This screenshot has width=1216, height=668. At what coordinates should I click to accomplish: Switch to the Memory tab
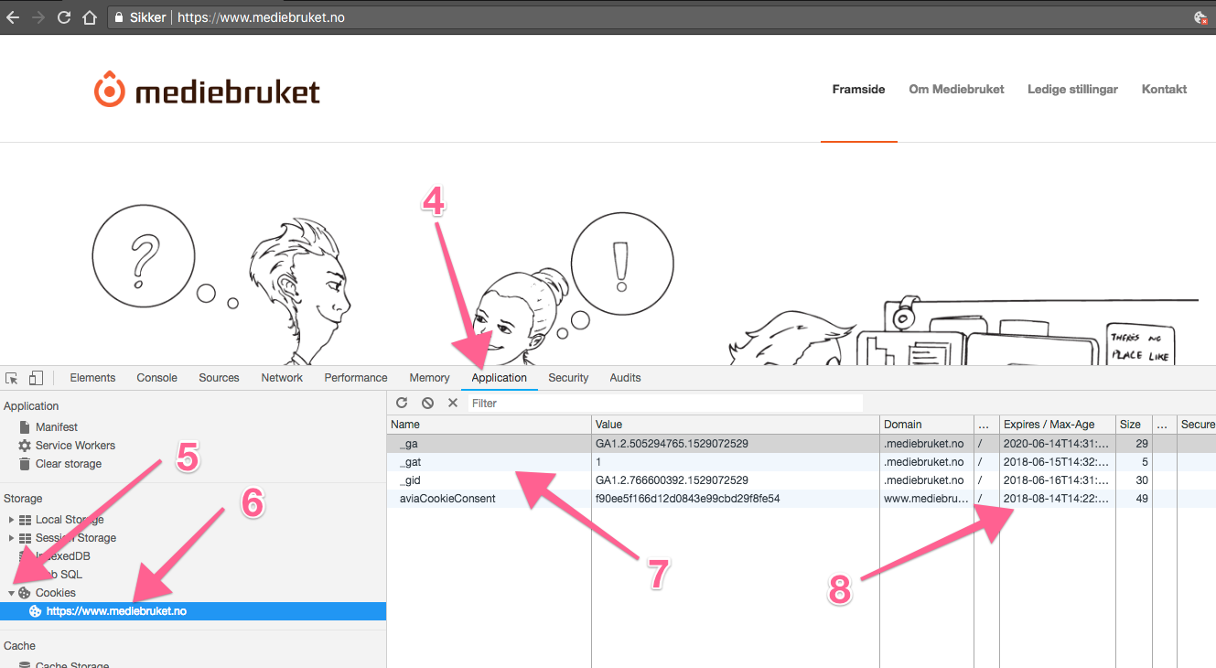point(429,378)
